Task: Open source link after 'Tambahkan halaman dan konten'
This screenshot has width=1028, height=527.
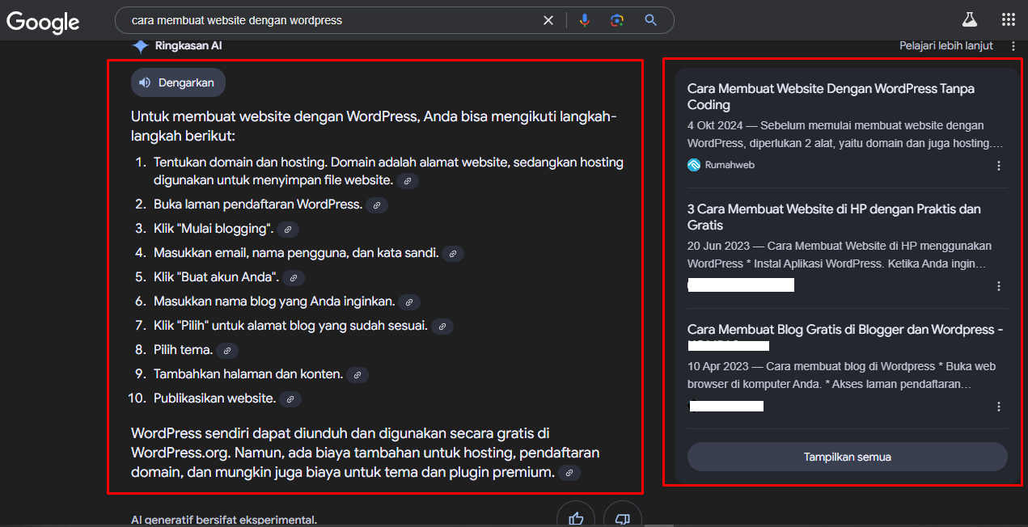Action: click(x=357, y=375)
